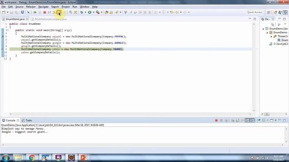Click the red Terminate button in the Console

click(216, 120)
